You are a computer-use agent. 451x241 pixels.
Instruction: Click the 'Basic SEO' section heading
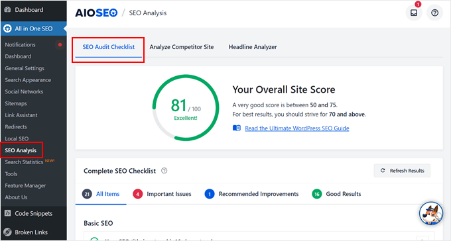[x=98, y=223]
